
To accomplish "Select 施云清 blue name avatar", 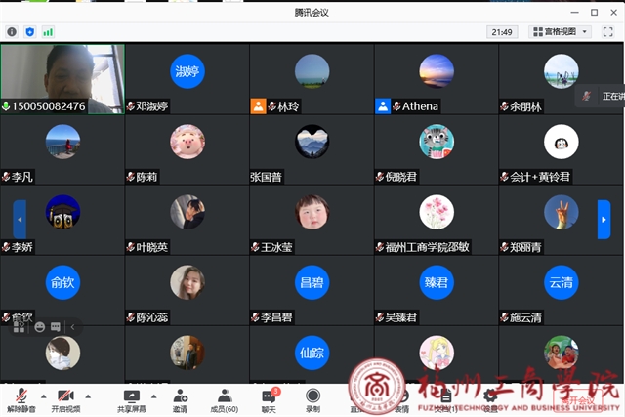I will (562, 282).
